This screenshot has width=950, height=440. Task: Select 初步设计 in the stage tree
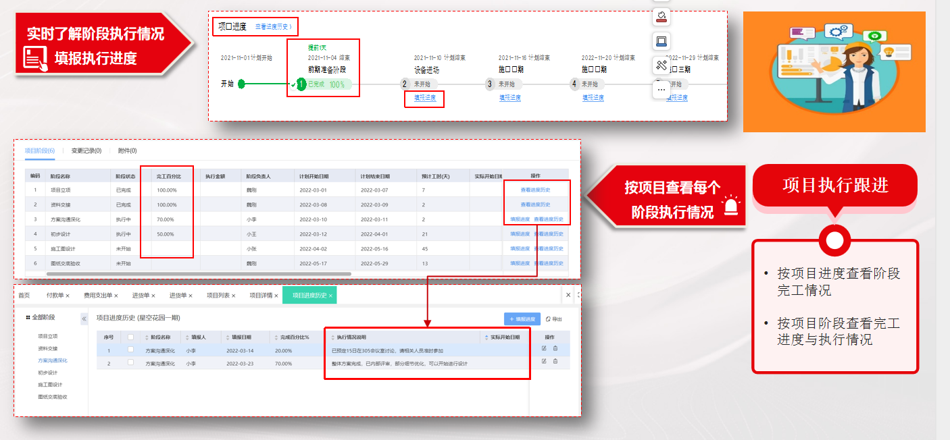click(x=48, y=373)
